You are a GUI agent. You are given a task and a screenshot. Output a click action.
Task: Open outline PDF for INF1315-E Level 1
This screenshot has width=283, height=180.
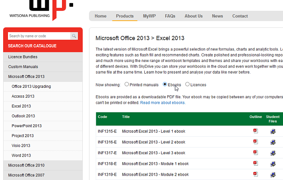pyautogui.click(x=256, y=131)
